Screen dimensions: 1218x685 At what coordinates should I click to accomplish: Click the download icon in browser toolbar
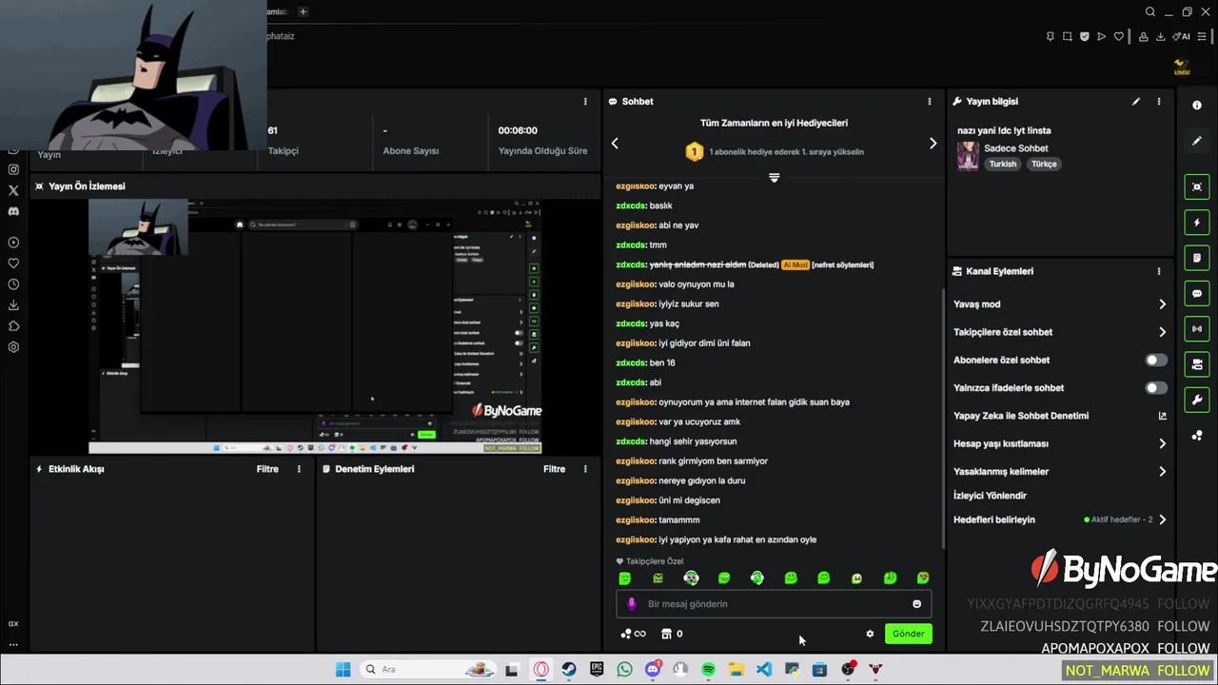[1161, 36]
